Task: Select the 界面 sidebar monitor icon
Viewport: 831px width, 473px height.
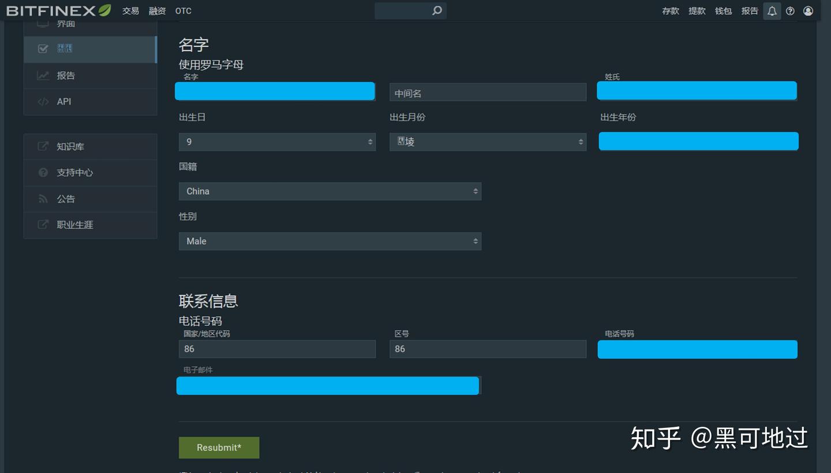Action: [43, 22]
